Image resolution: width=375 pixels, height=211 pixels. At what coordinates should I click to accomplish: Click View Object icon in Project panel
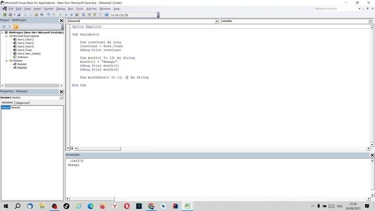point(9,27)
